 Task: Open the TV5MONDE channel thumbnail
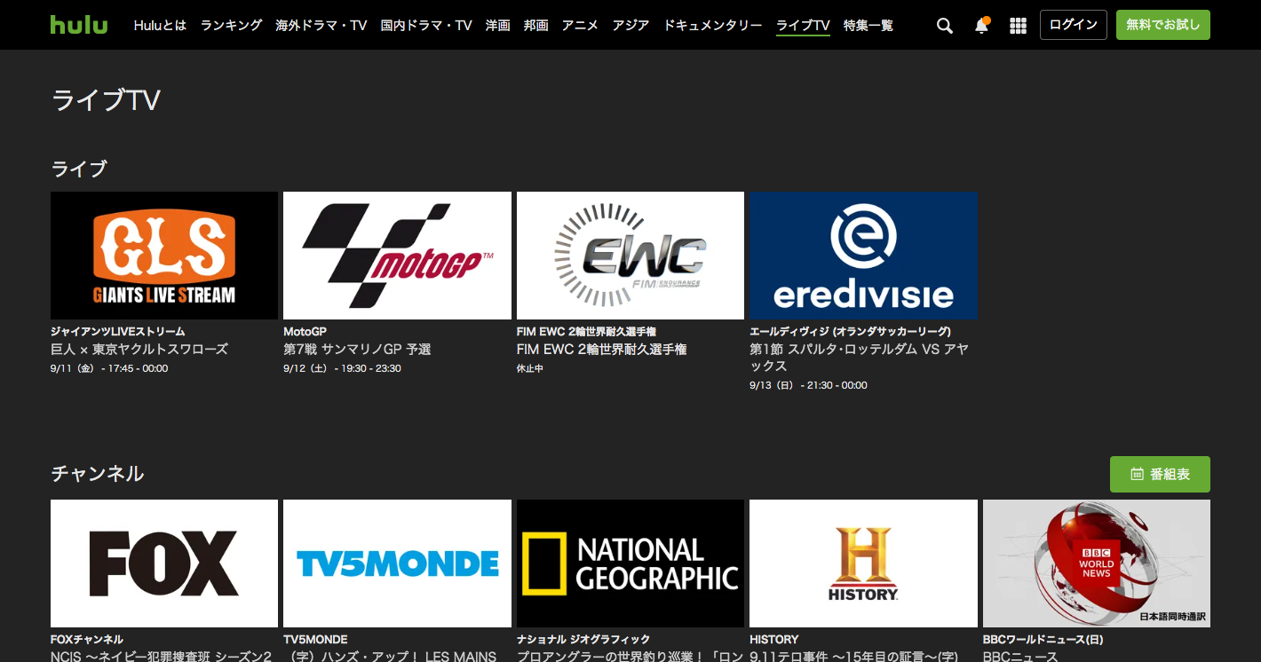coord(397,563)
